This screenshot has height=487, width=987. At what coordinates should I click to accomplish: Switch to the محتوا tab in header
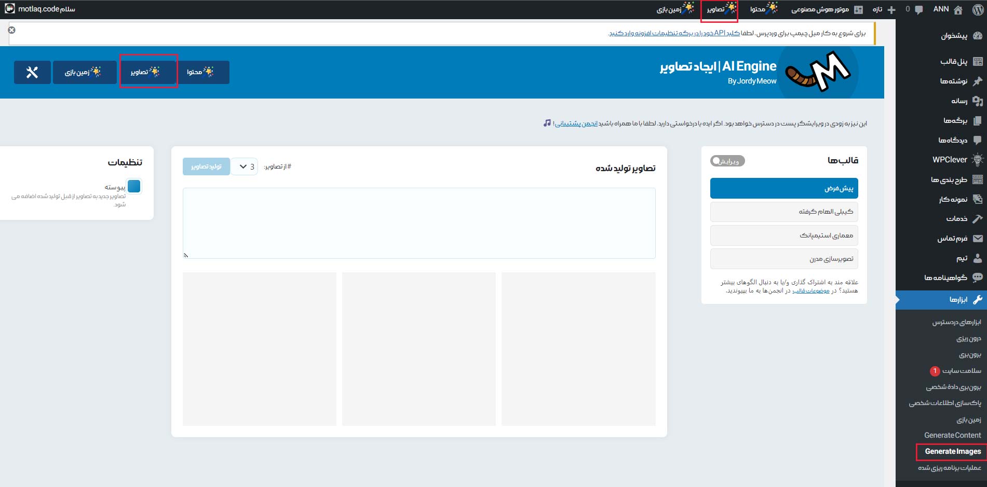pyautogui.click(x=200, y=72)
